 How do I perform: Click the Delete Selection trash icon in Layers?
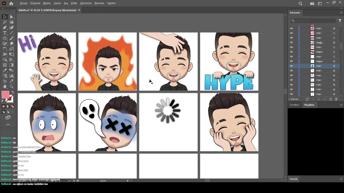[x=336, y=99]
